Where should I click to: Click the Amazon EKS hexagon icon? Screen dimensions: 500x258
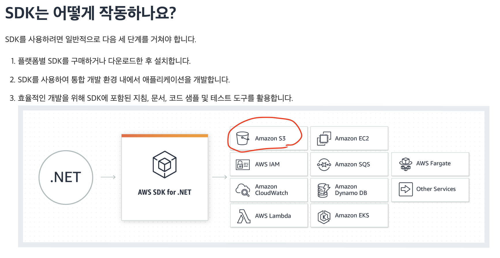(x=324, y=217)
